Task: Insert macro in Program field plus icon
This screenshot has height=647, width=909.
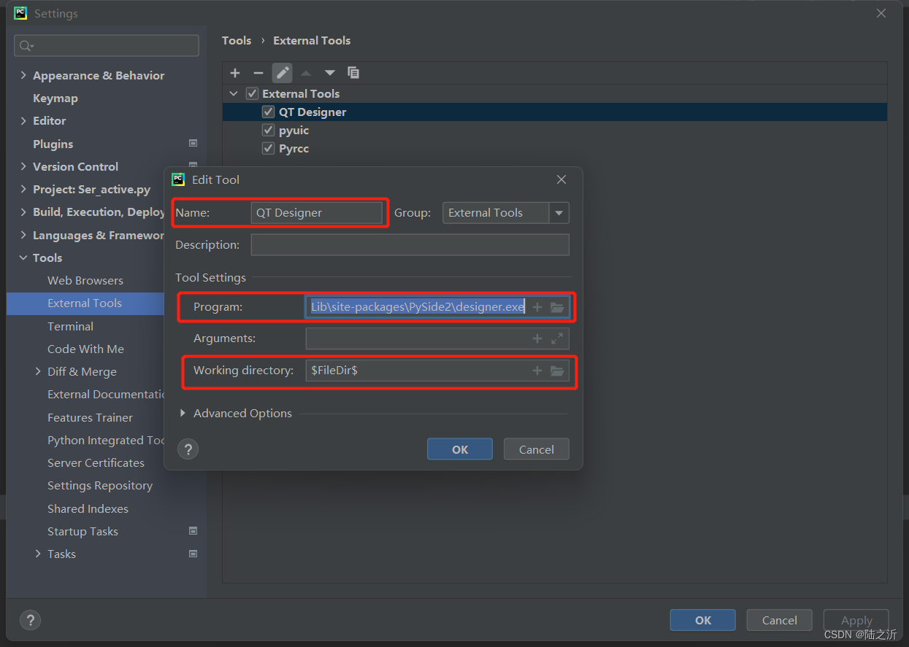Action: tap(537, 307)
